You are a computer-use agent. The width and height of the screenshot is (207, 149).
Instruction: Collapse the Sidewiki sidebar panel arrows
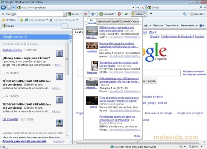coord(70,37)
